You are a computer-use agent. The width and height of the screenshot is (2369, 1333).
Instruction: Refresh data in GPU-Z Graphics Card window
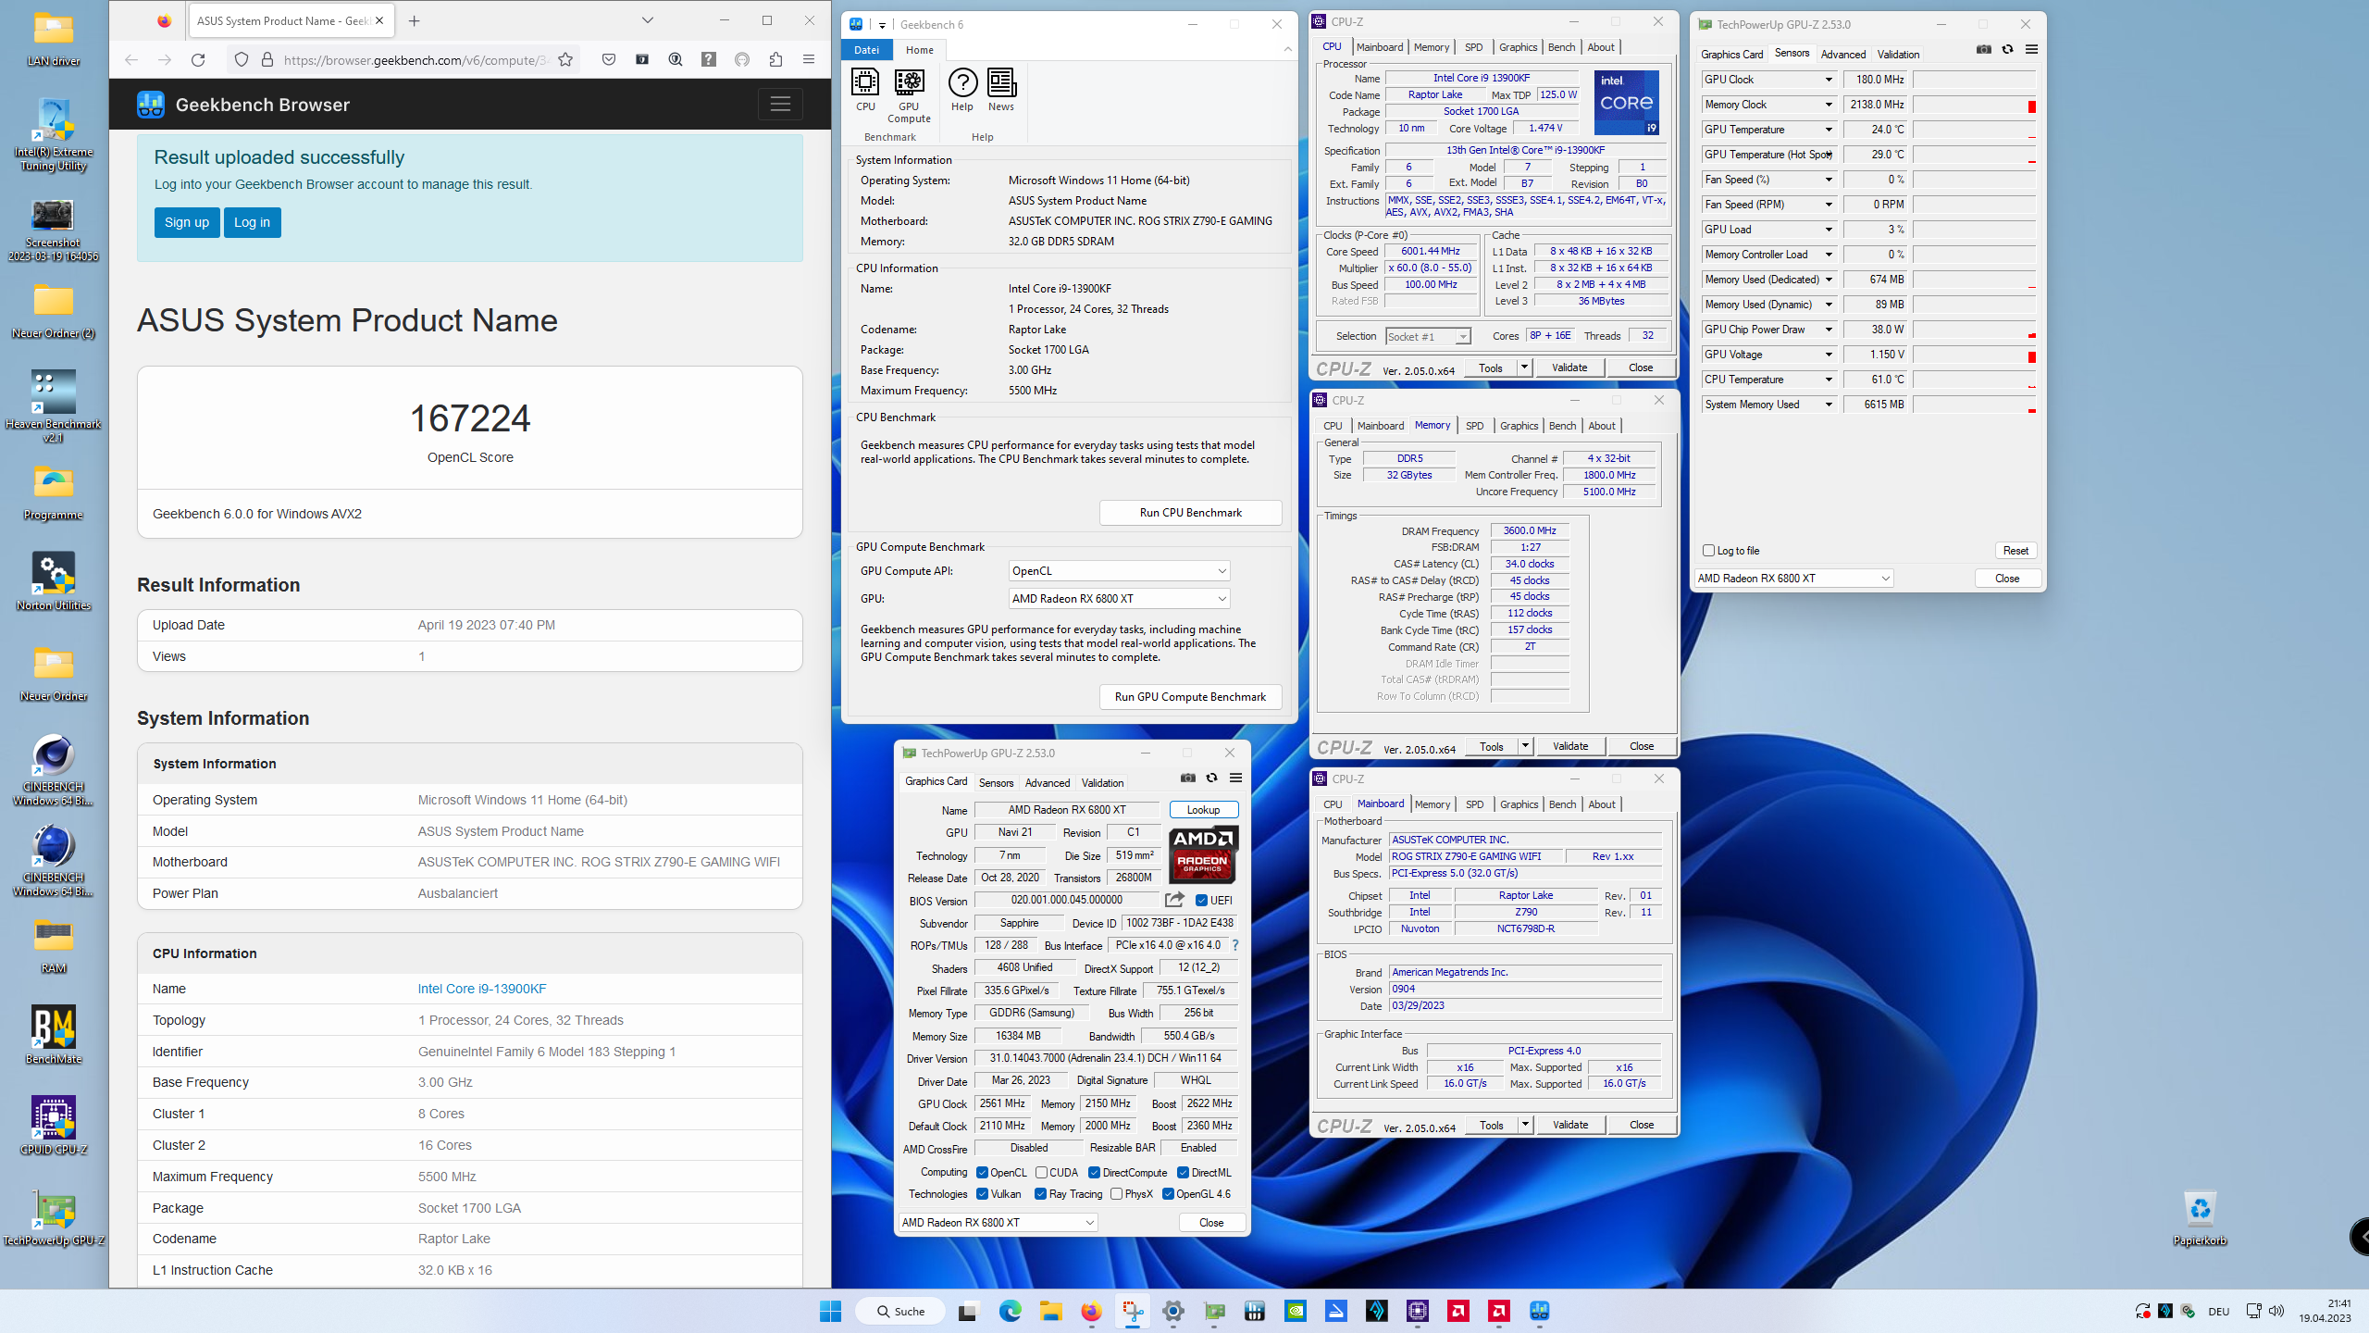click(x=1211, y=779)
